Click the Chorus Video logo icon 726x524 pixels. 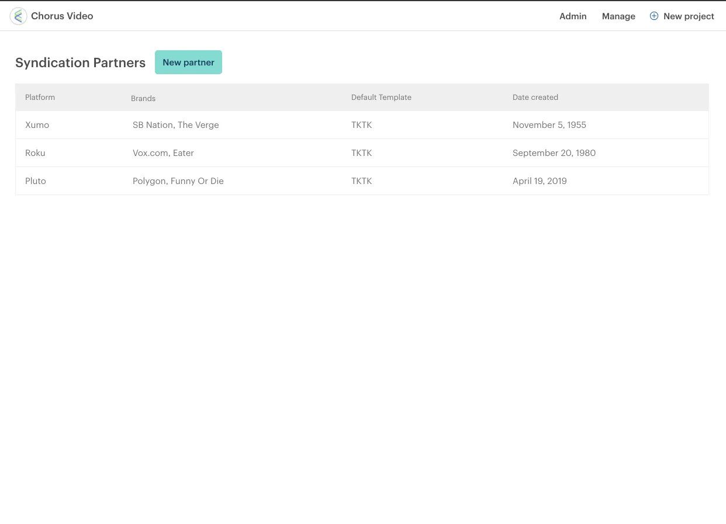(19, 16)
